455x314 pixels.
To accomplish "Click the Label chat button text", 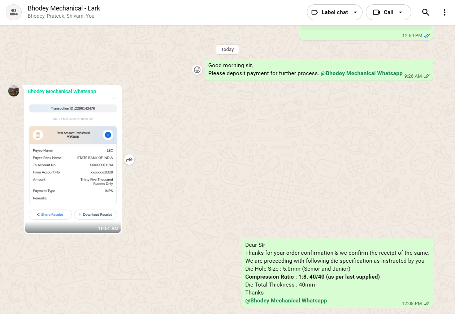I will pos(335,12).
